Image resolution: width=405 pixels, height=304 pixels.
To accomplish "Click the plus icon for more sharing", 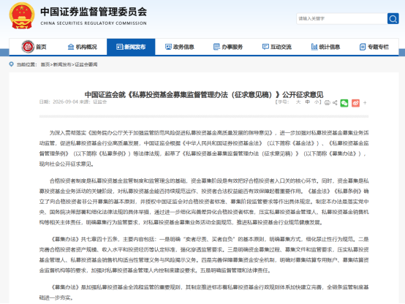I will coord(365,103).
